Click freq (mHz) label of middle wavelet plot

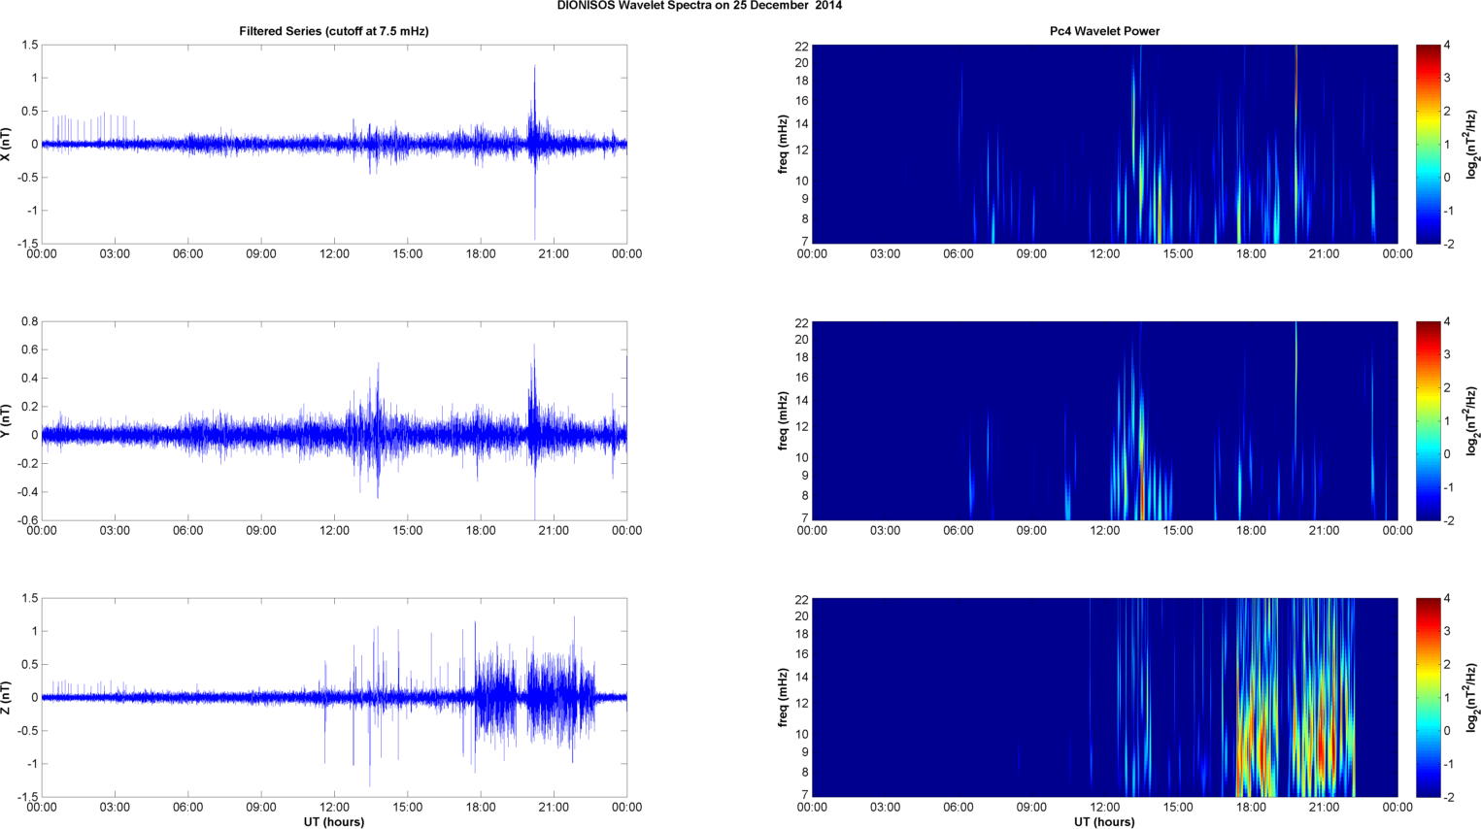tap(783, 420)
